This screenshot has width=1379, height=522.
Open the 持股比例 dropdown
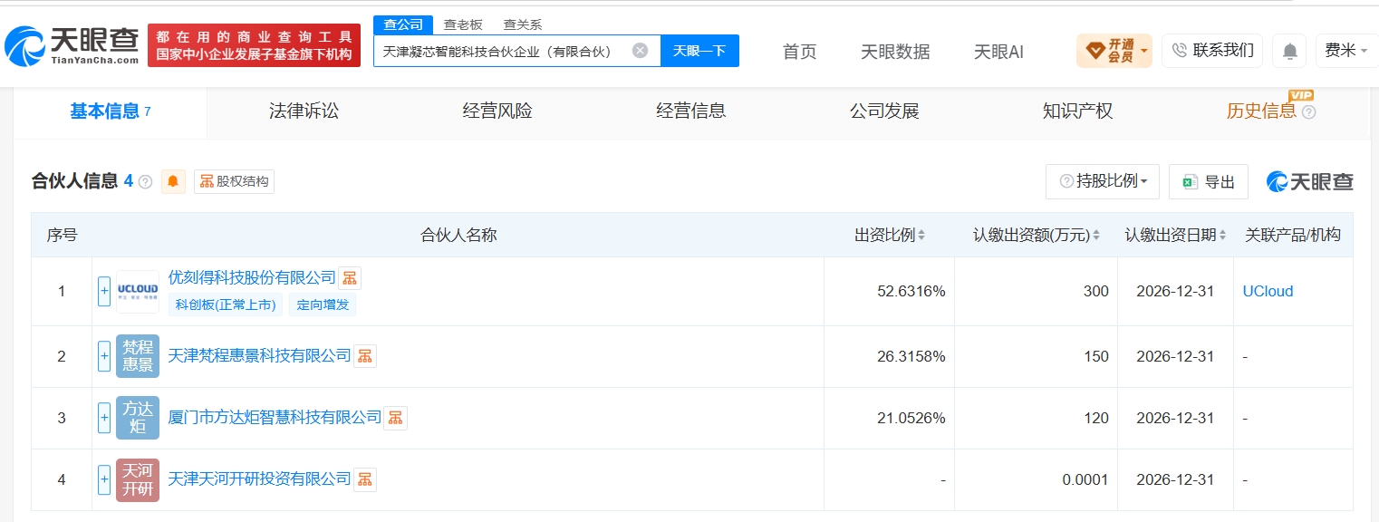(1103, 181)
